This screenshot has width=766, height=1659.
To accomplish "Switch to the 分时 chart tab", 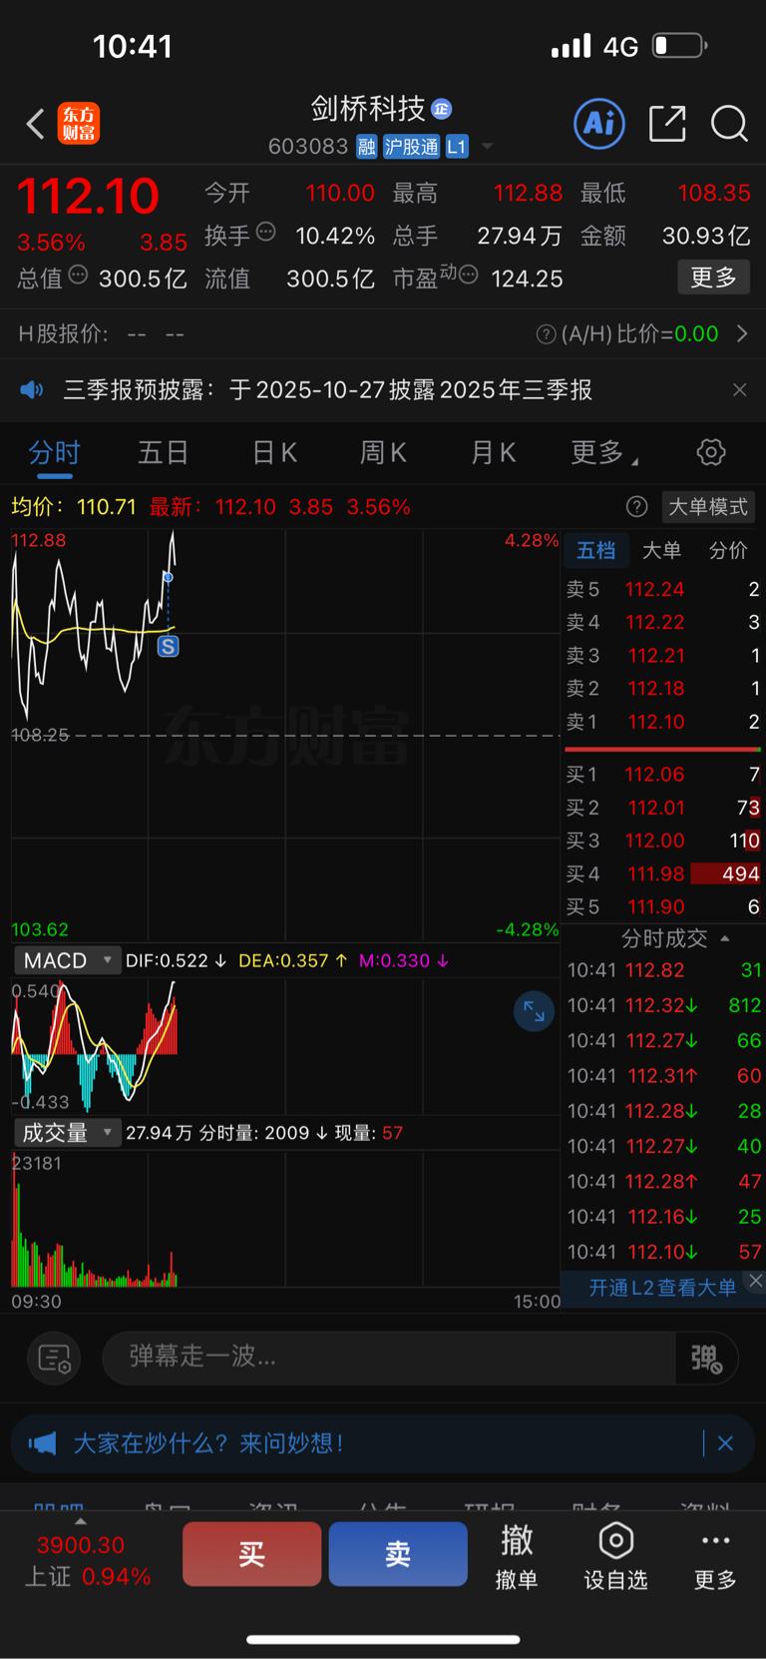I will pyautogui.click(x=54, y=453).
